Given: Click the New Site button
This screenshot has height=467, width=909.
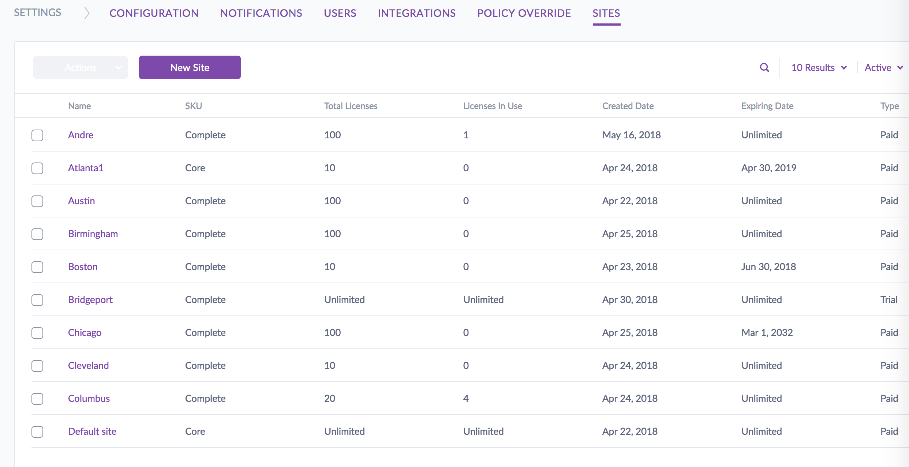Looking at the screenshot, I should pos(190,68).
